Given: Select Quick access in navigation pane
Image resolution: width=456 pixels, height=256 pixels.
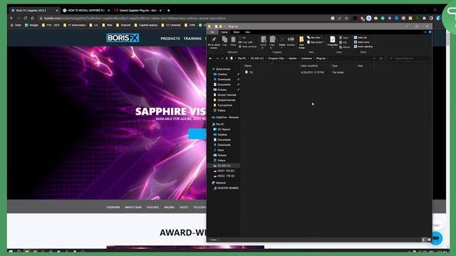Looking at the screenshot, I should [221, 69].
